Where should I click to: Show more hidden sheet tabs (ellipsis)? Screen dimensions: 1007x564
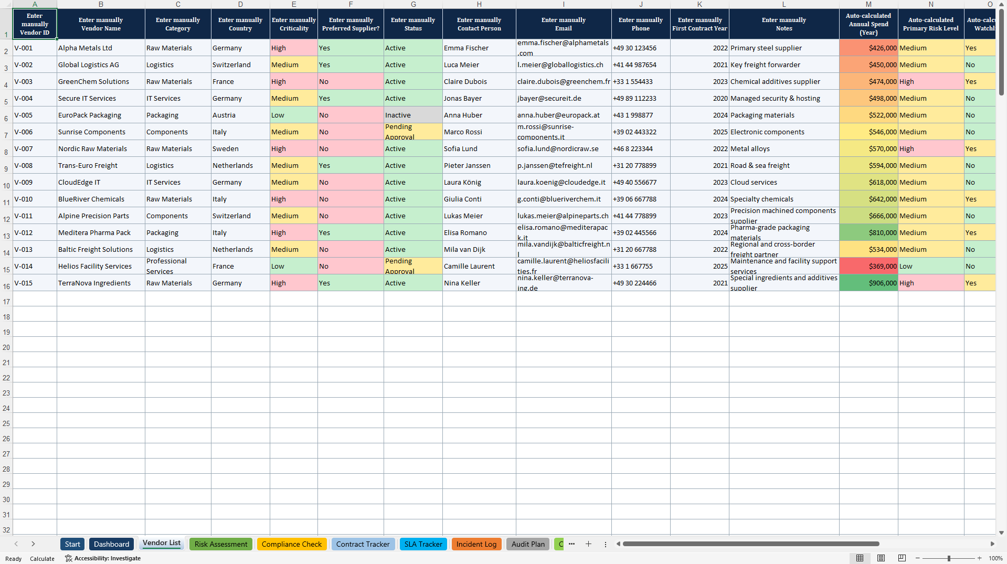click(571, 544)
